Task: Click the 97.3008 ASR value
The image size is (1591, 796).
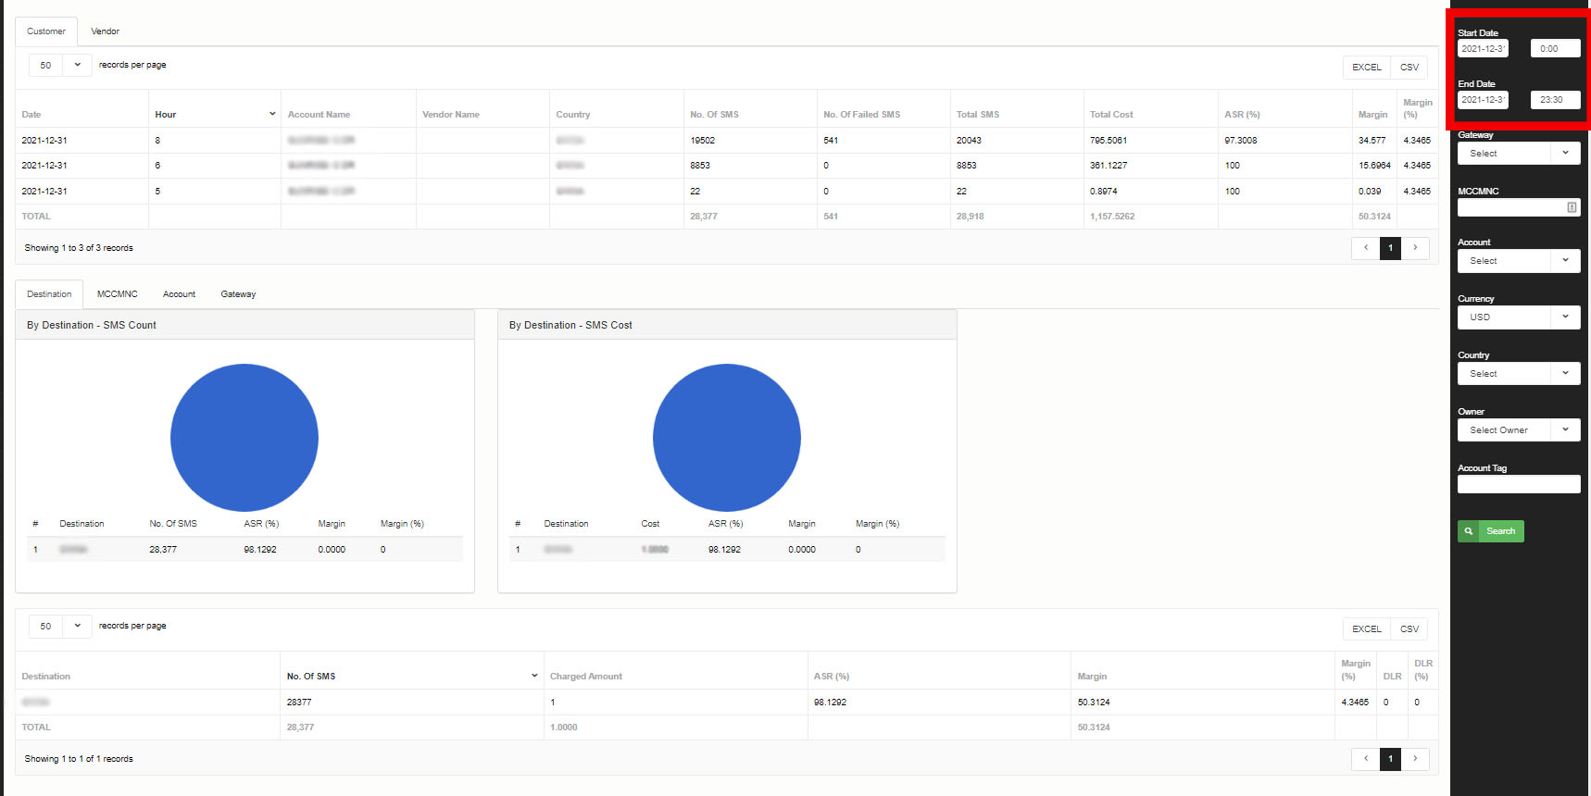Action: coord(1241,141)
